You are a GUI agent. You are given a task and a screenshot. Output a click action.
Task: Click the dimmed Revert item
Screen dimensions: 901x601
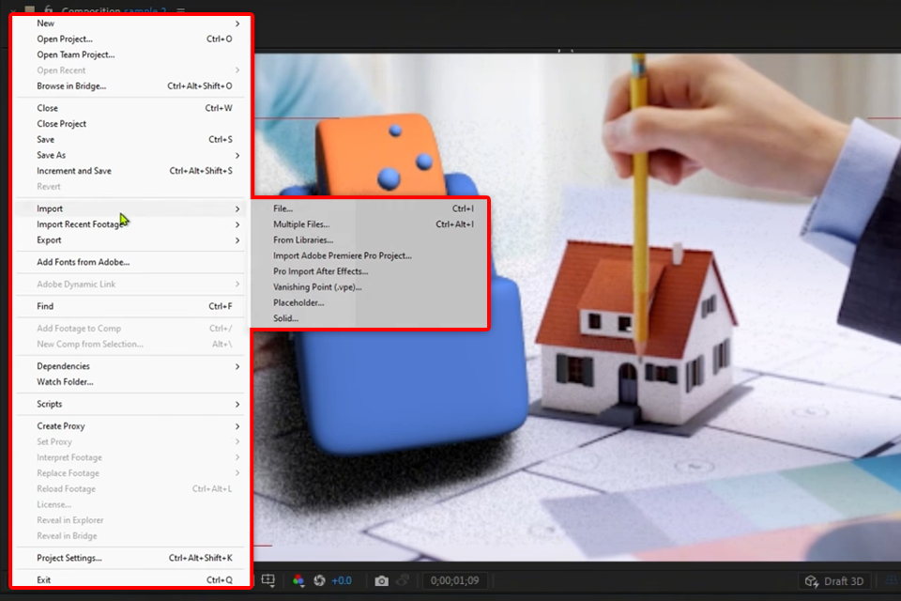click(131, 186)
